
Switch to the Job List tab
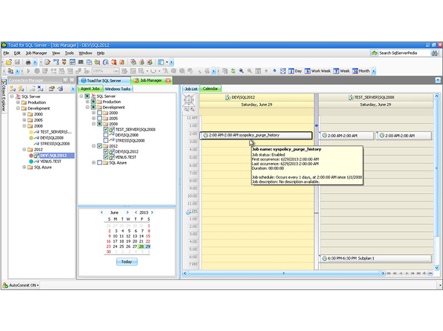191,89
